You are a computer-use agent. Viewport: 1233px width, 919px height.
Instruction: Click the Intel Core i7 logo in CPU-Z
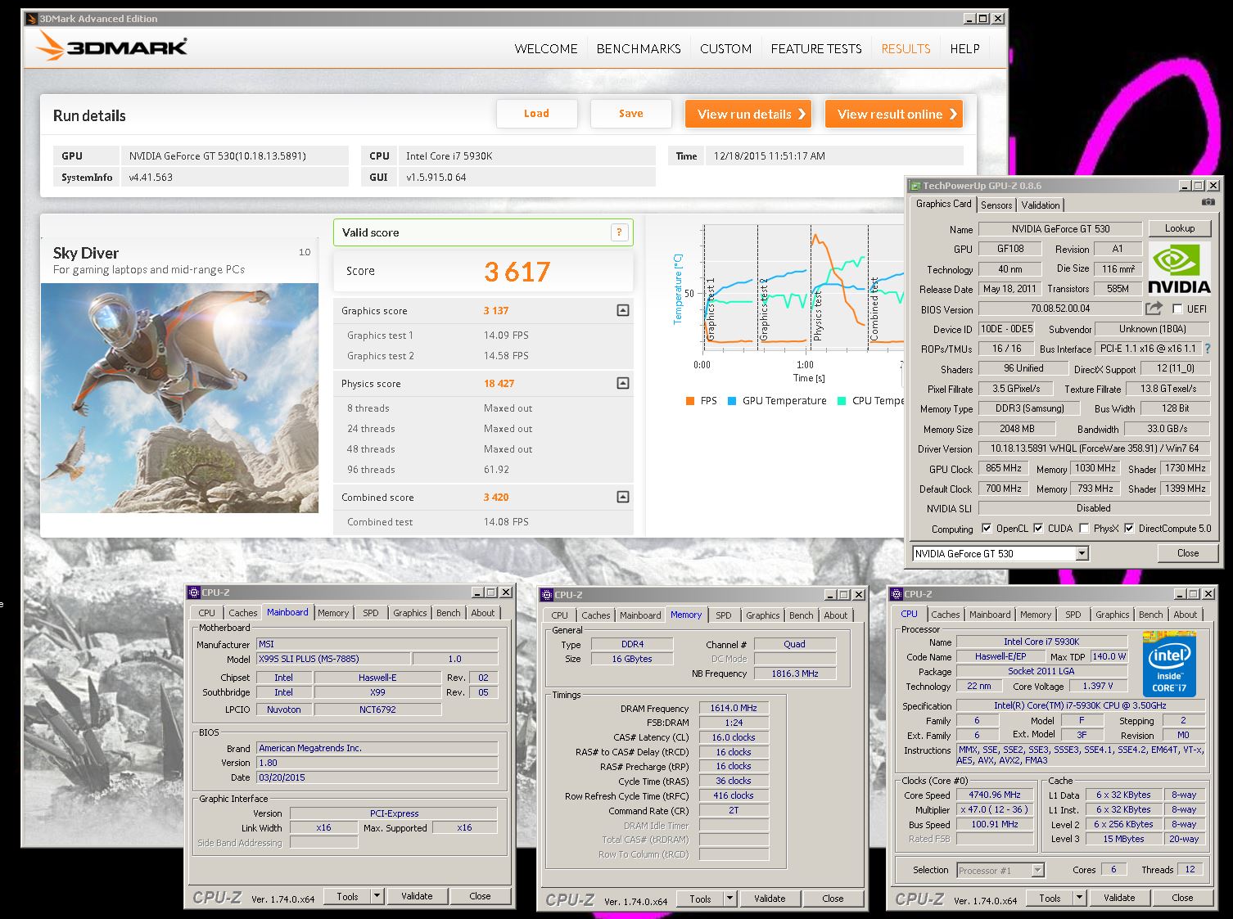(1169, 664)
